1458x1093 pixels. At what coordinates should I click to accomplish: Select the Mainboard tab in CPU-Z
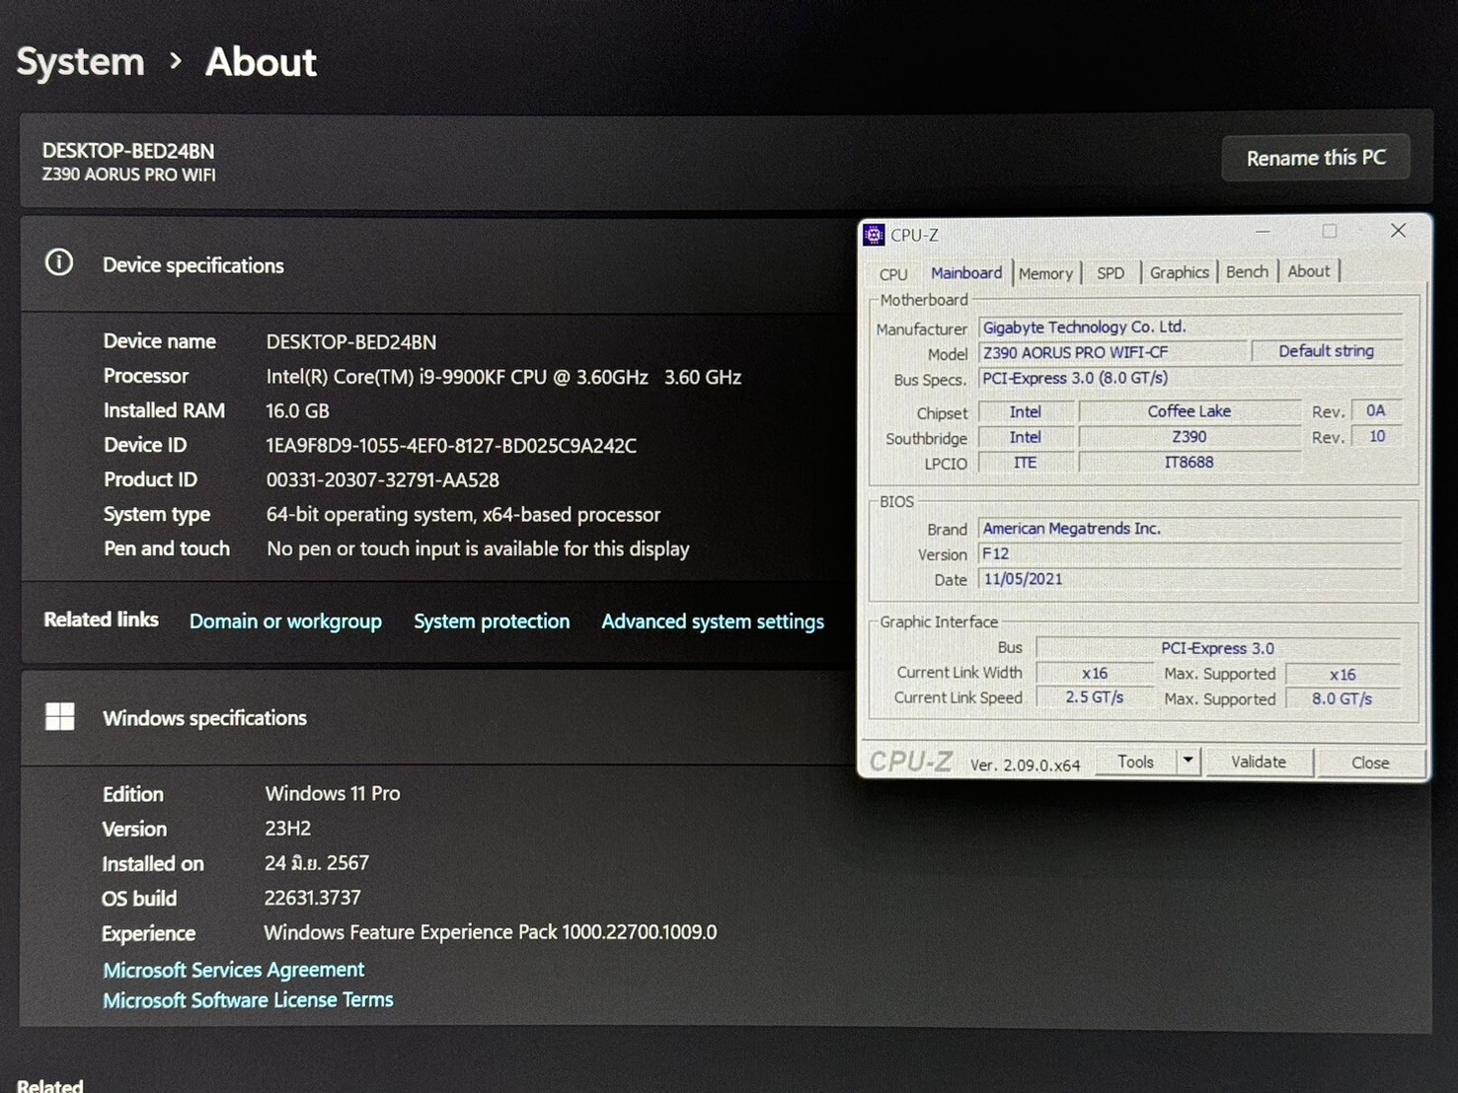pos(966,272)
